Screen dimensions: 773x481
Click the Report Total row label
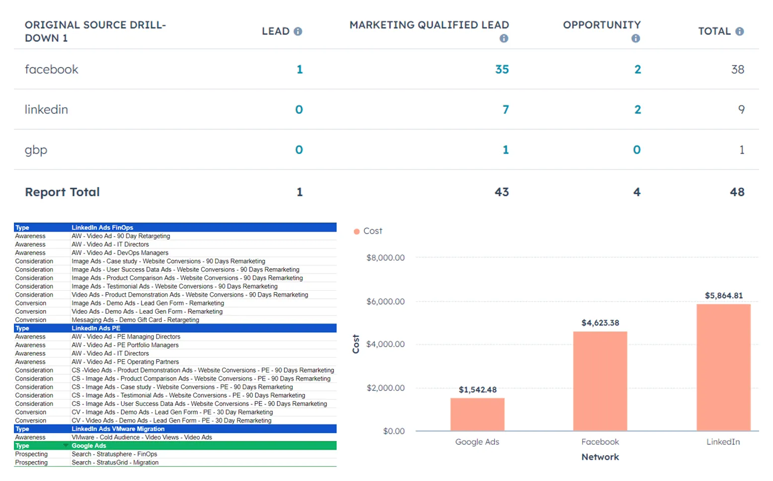62,192
